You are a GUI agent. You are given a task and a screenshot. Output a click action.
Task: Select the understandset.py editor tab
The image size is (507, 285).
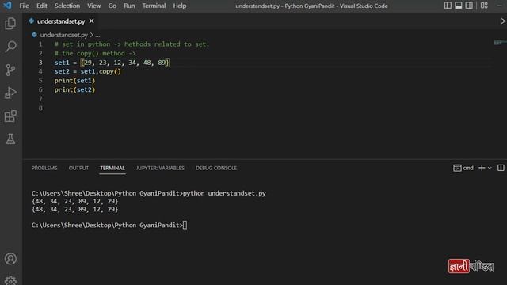pos(61,21)
